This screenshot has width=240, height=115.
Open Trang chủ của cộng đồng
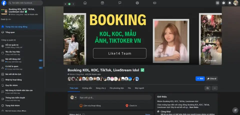(x=22, y=27)
